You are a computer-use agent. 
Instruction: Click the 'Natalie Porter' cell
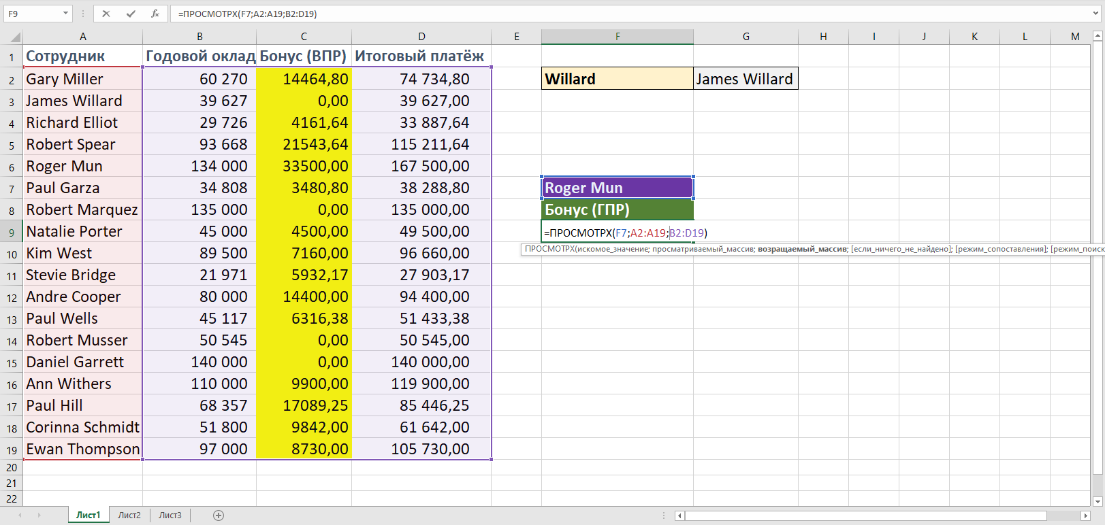coord(82,231)
